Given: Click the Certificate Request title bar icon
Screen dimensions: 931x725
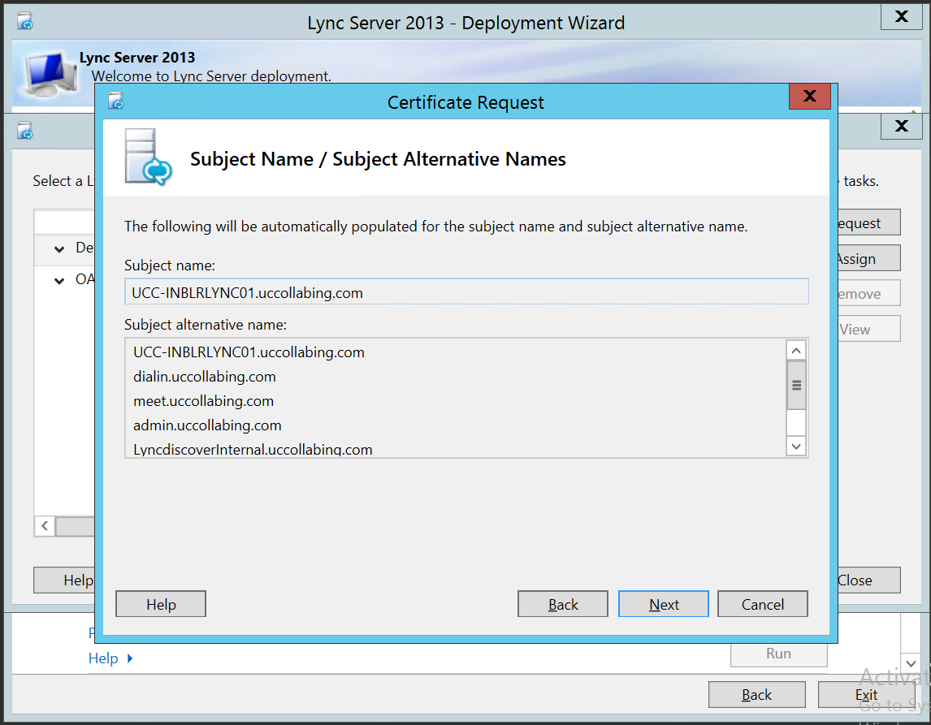Looking at the screenshot, I should [x=116, y=101].
